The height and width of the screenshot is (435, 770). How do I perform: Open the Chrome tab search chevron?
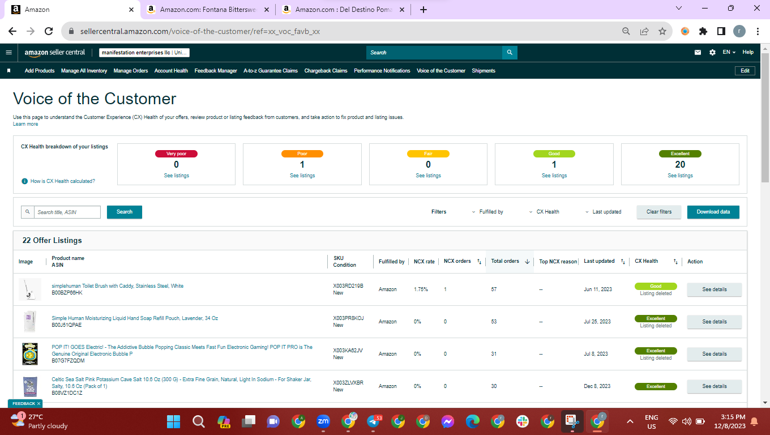click(680, 8)
